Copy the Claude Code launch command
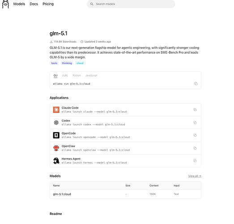The image size is (234, 224). (195, 110)
